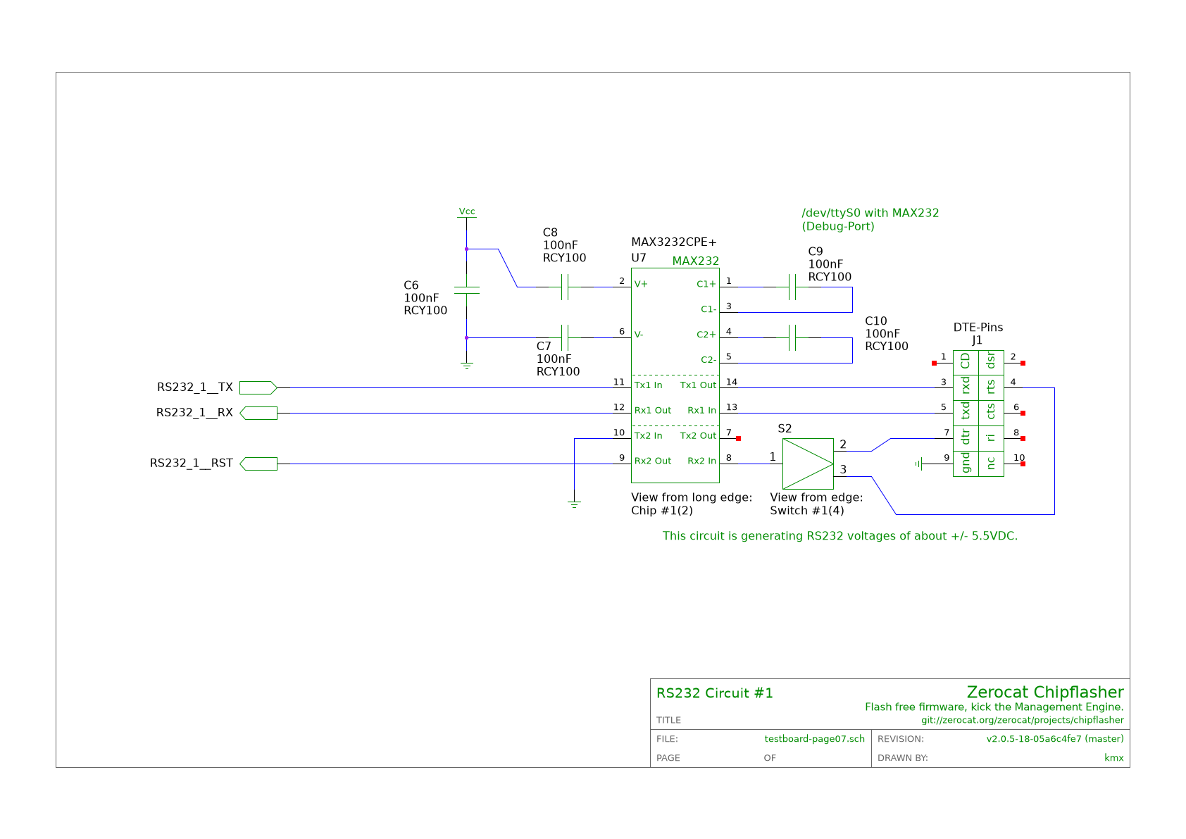The height and width of the screenshot is (839, 1186).
Task: Click the red endpoint at J1 pin 1
Action: pos(934,363)
